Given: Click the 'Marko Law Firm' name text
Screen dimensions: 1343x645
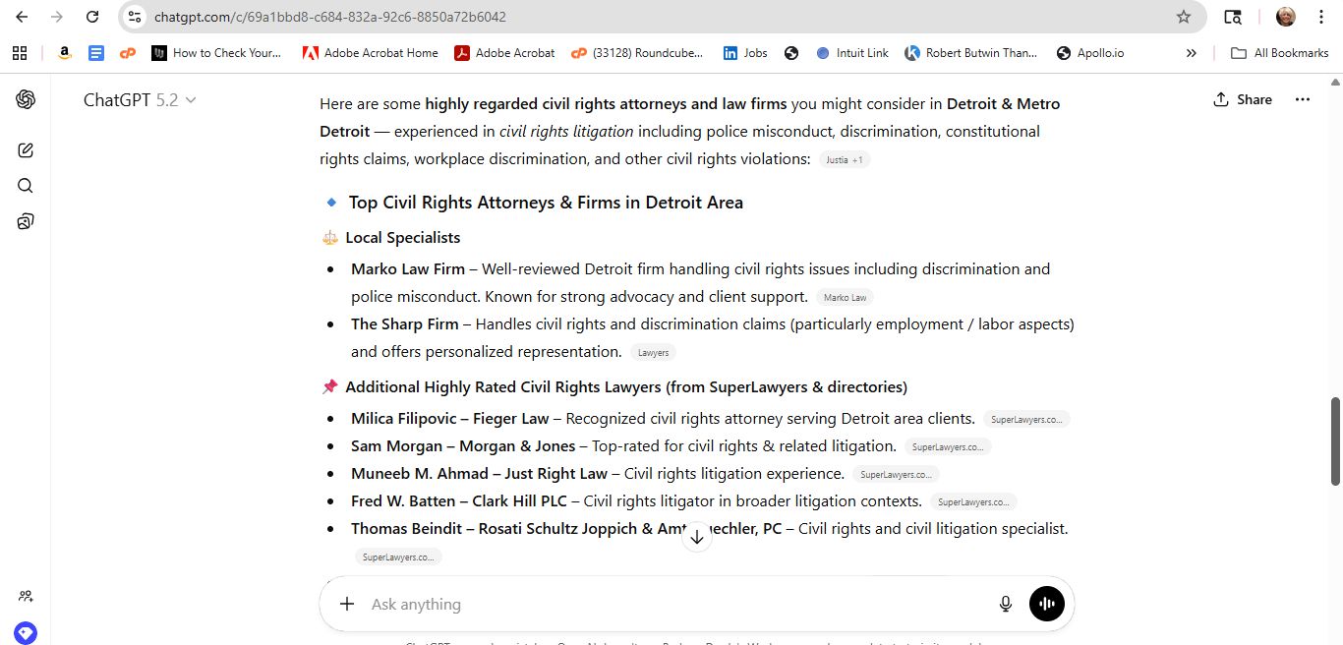Looking at the screenshot, I should click(408, 268).
